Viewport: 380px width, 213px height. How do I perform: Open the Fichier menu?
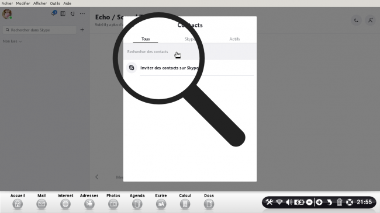[x=7, y=4]
